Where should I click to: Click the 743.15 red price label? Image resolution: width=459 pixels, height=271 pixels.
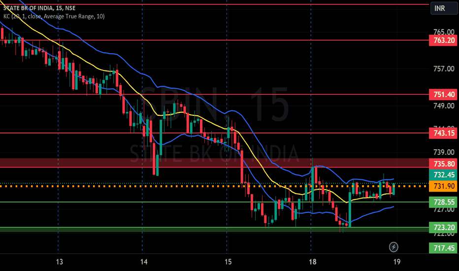(x=443, y=133)
